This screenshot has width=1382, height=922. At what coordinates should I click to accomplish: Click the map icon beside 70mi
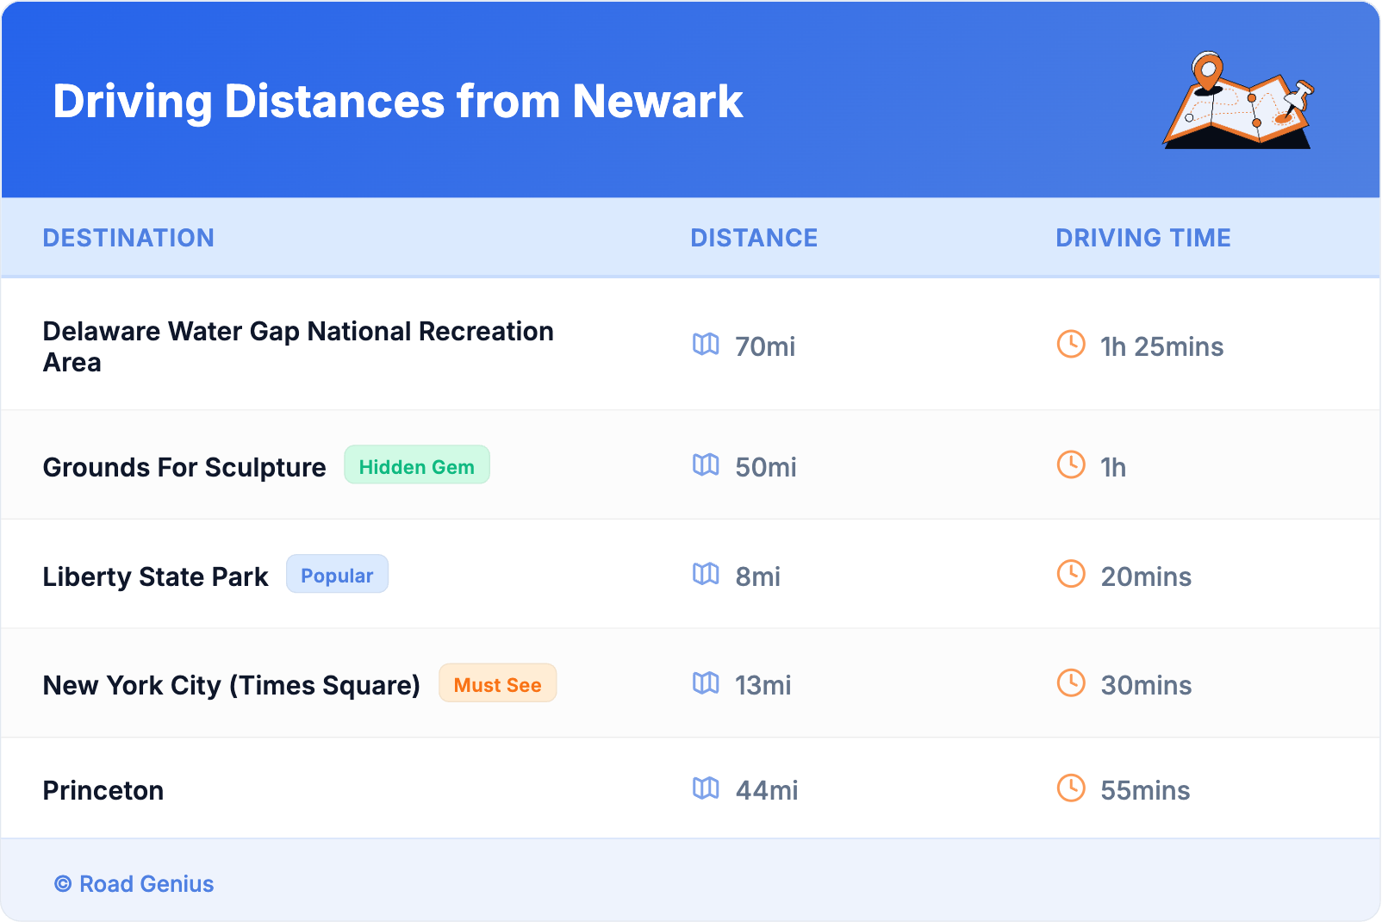[x=706, y=345]
